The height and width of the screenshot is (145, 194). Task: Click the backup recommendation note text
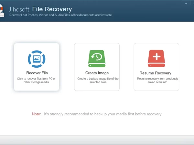(97, 114)
